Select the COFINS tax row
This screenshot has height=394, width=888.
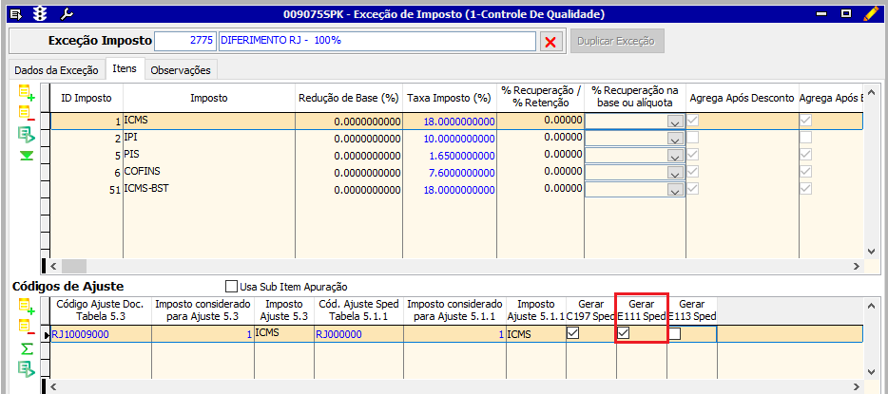pyautogui.click(x=456, y=173)
